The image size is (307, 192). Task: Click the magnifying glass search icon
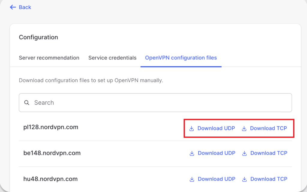pyautogui.click(x=27, y=103)
